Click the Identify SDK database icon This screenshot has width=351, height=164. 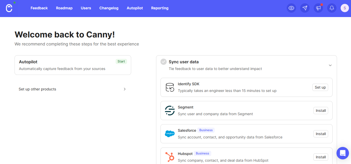point(170,87)
